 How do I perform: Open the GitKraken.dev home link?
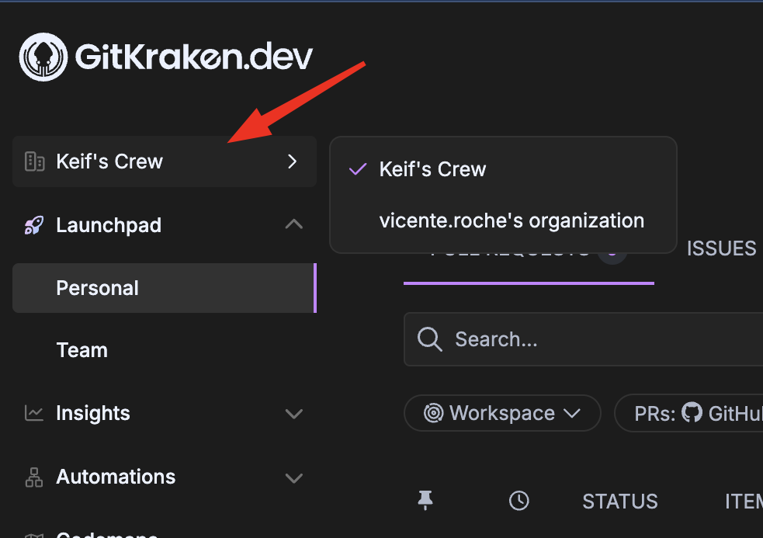[166, 57]
